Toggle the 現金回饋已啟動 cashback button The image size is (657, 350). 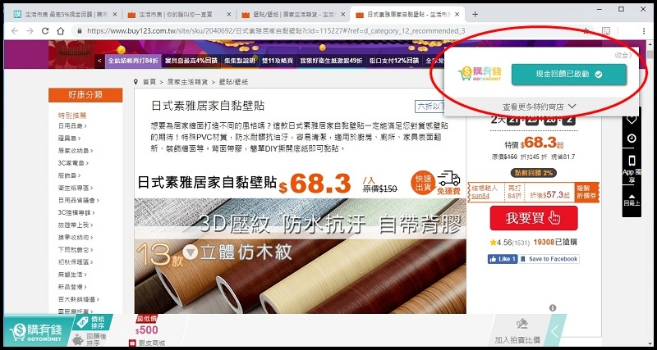[x=568, y=75]
